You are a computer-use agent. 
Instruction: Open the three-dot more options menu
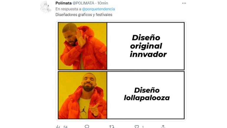[184, 3]
